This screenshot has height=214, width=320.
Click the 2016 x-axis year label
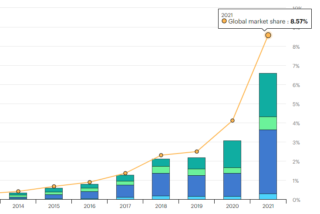coord(90,206)
